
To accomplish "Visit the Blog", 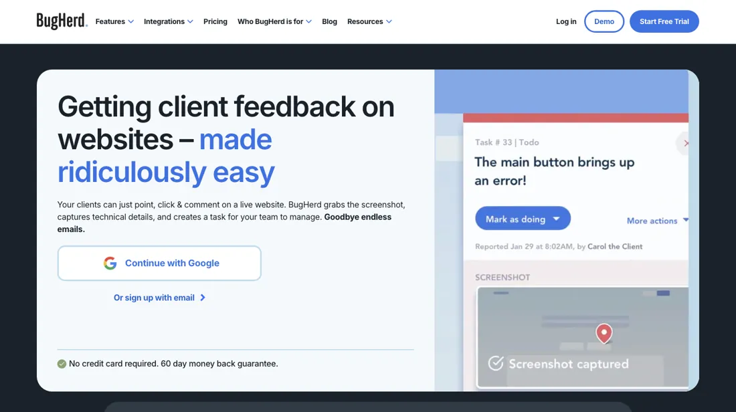I will click(329, 21).
